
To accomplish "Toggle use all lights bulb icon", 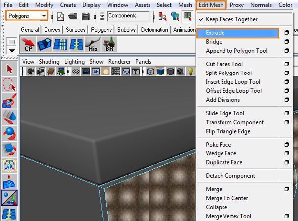I will pyautogui.click(x=190, y=72).
